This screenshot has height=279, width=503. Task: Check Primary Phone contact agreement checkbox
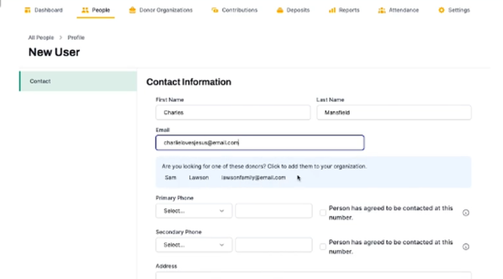pos(323,213)
